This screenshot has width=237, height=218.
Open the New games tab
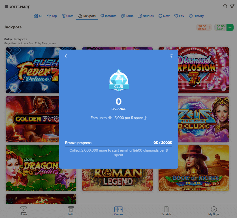(164, 16)
